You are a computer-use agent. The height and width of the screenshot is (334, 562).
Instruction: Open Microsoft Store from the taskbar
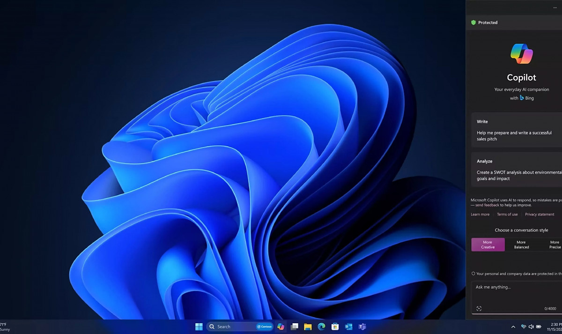click(335, 327)
